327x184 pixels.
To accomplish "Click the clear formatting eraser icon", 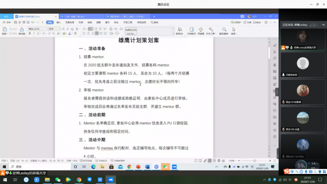I will (72, 29).
